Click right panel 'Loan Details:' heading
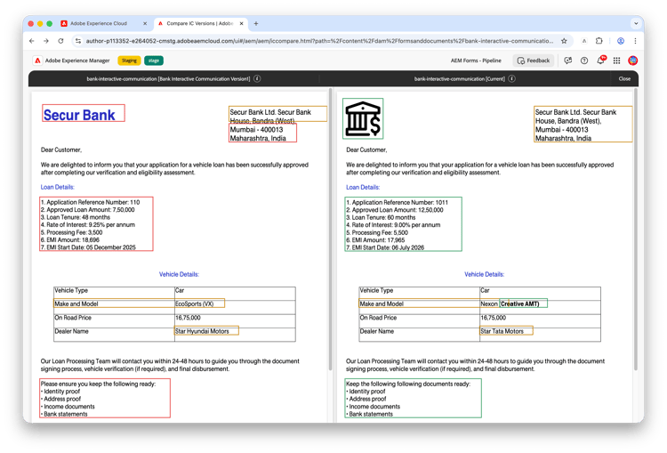Screen dimensions: 667x453 (363, 187)
